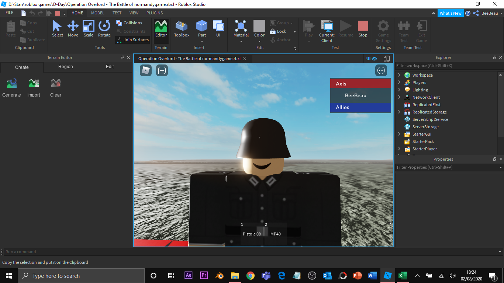Click Generate in the Terrain Editor
The width and height of the screenshot is (504, 283).
[x=11, y=88]
